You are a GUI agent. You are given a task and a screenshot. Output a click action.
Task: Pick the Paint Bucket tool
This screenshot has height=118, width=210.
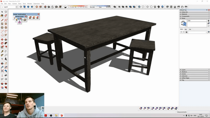(x=2, y=16)
